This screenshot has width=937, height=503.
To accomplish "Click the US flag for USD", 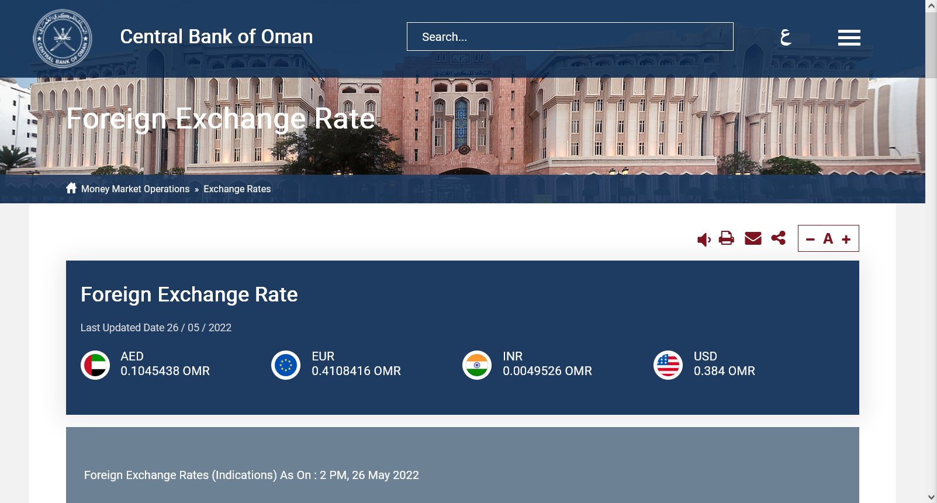I will pyautogui.click(x=668, y=365).
